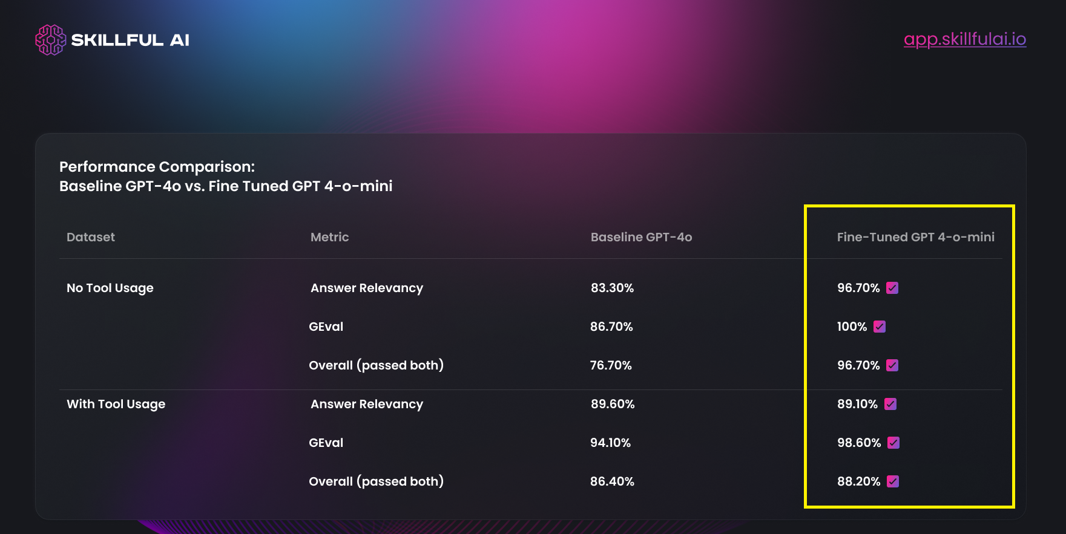Click the Fine-Tuned GPT 4-o-mini column header
This screenshot has width=1066, height=534.
tap(915, 237)
